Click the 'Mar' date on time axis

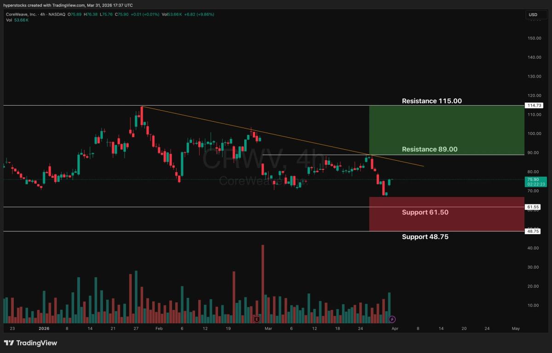[x=268, y=329]
